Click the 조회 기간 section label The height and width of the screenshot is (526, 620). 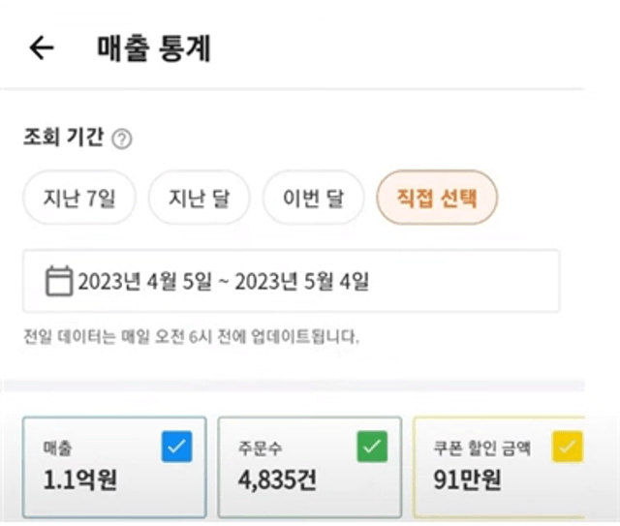(x=63, y=137)
